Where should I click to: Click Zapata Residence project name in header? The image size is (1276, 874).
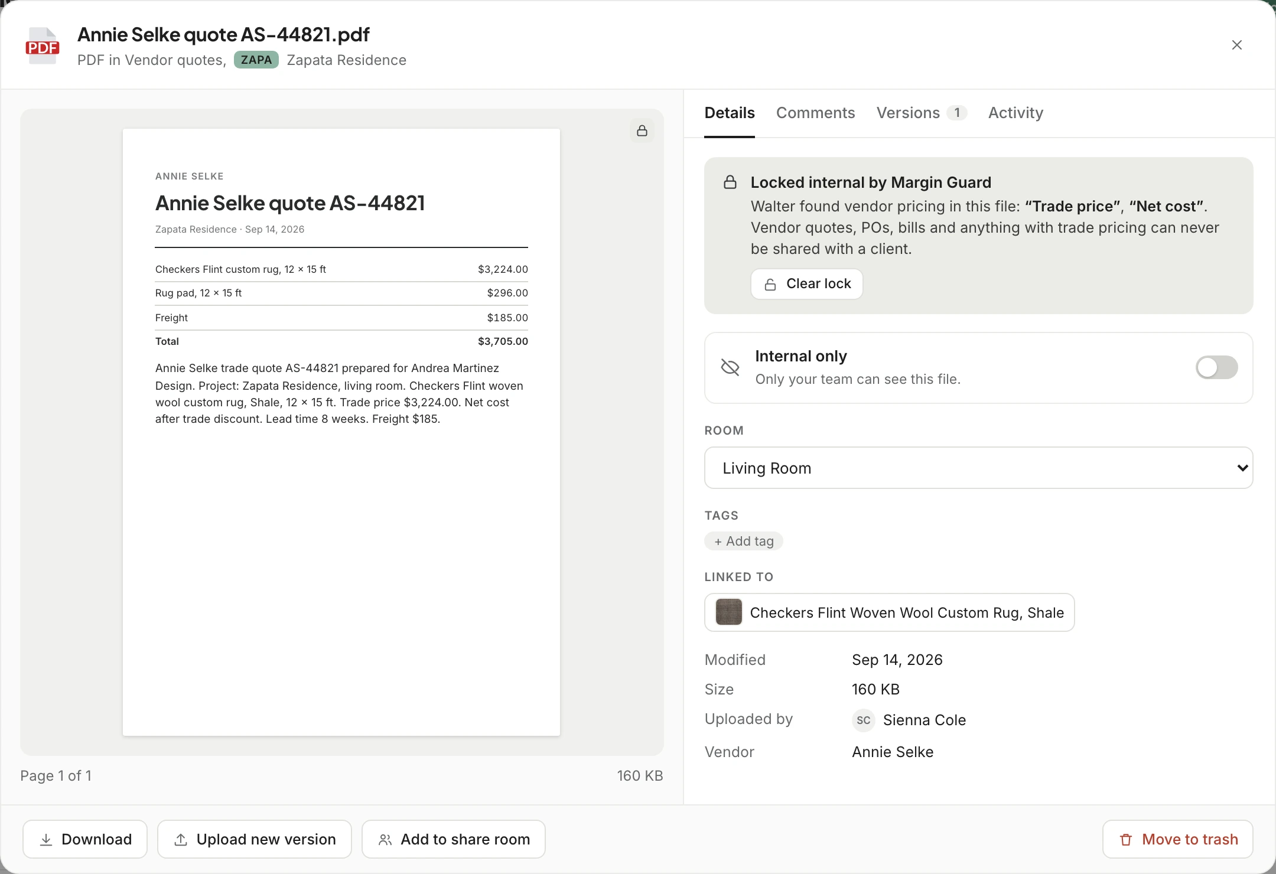click(347, 60)
